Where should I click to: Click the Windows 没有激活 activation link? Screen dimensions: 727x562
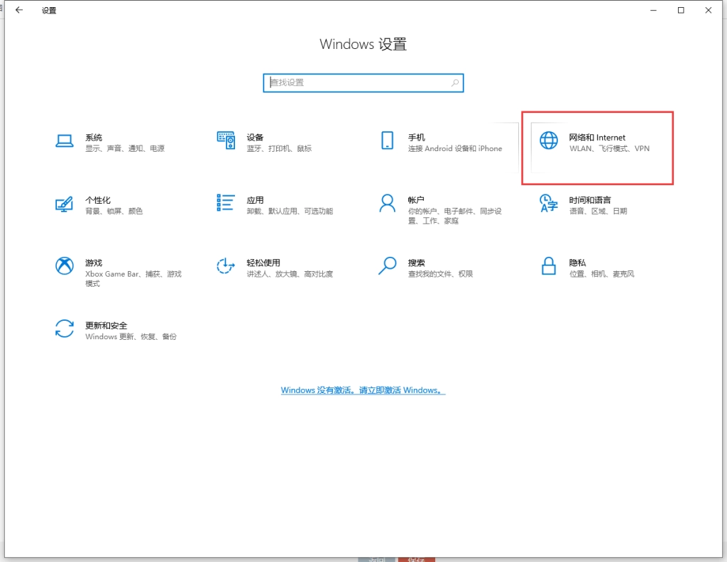click(363, 390)
